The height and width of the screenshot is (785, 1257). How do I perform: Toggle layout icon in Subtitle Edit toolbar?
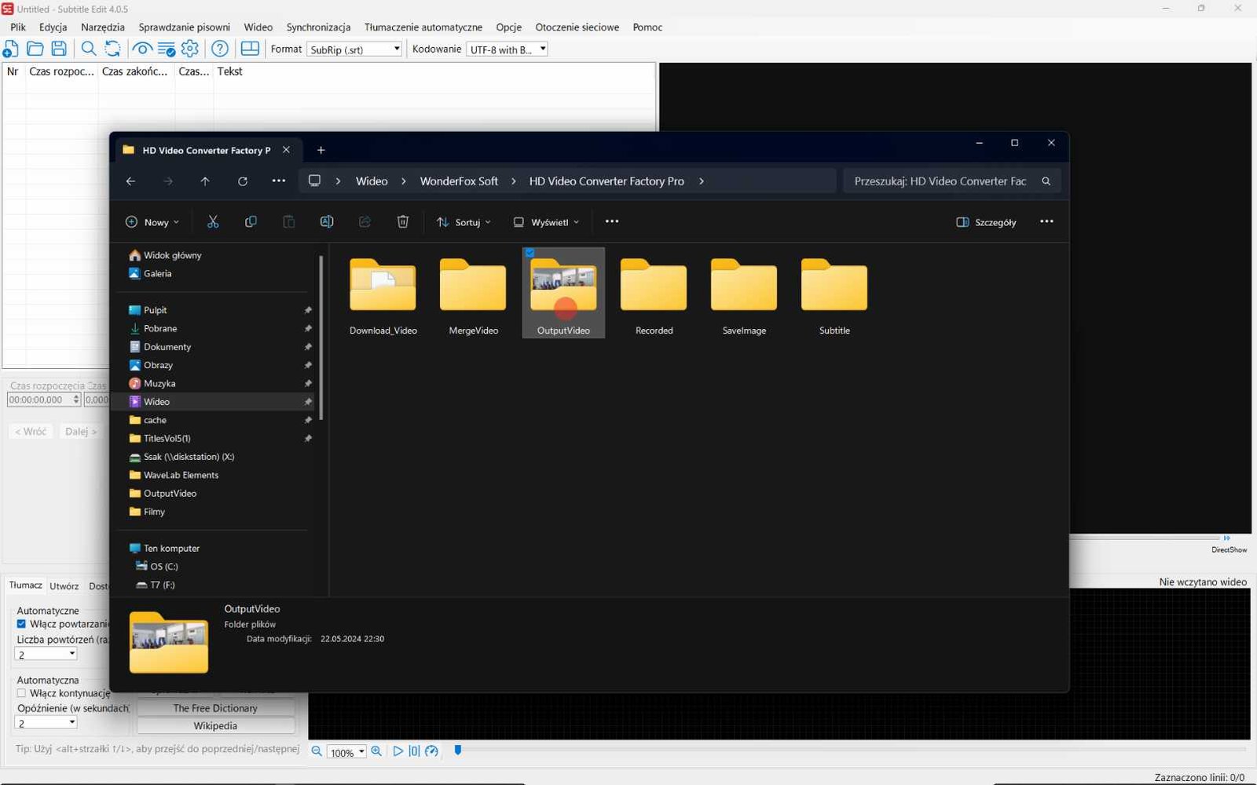point(250,49)
